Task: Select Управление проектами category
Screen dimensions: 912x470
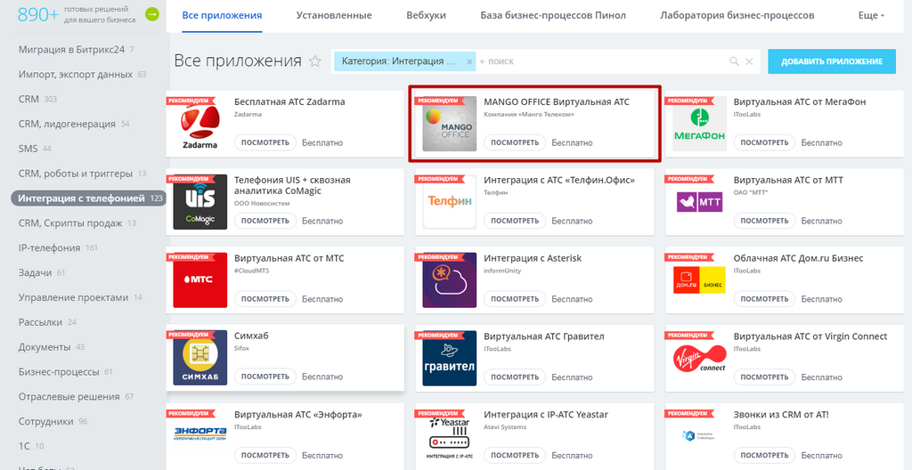Action: click(x=80, y=297)
